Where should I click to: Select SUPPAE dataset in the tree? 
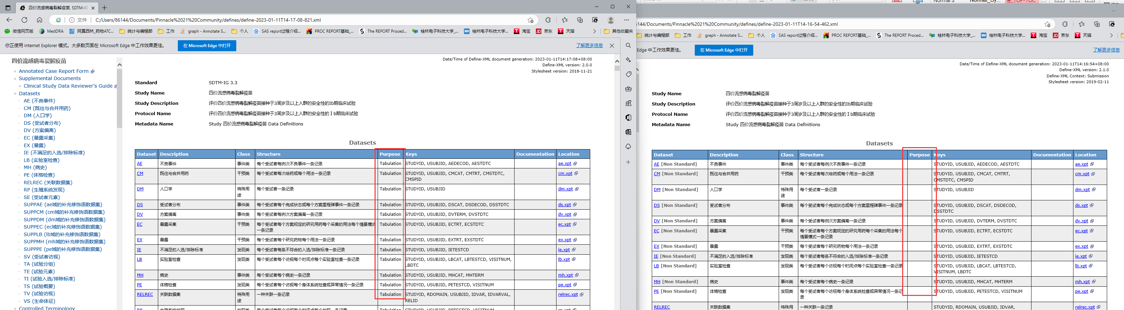click(63, 204)
